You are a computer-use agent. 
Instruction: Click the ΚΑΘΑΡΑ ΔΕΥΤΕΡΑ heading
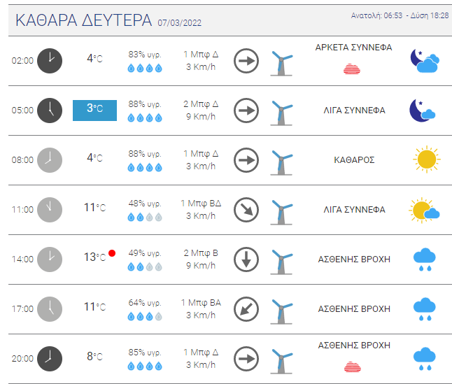coord(83,20)
